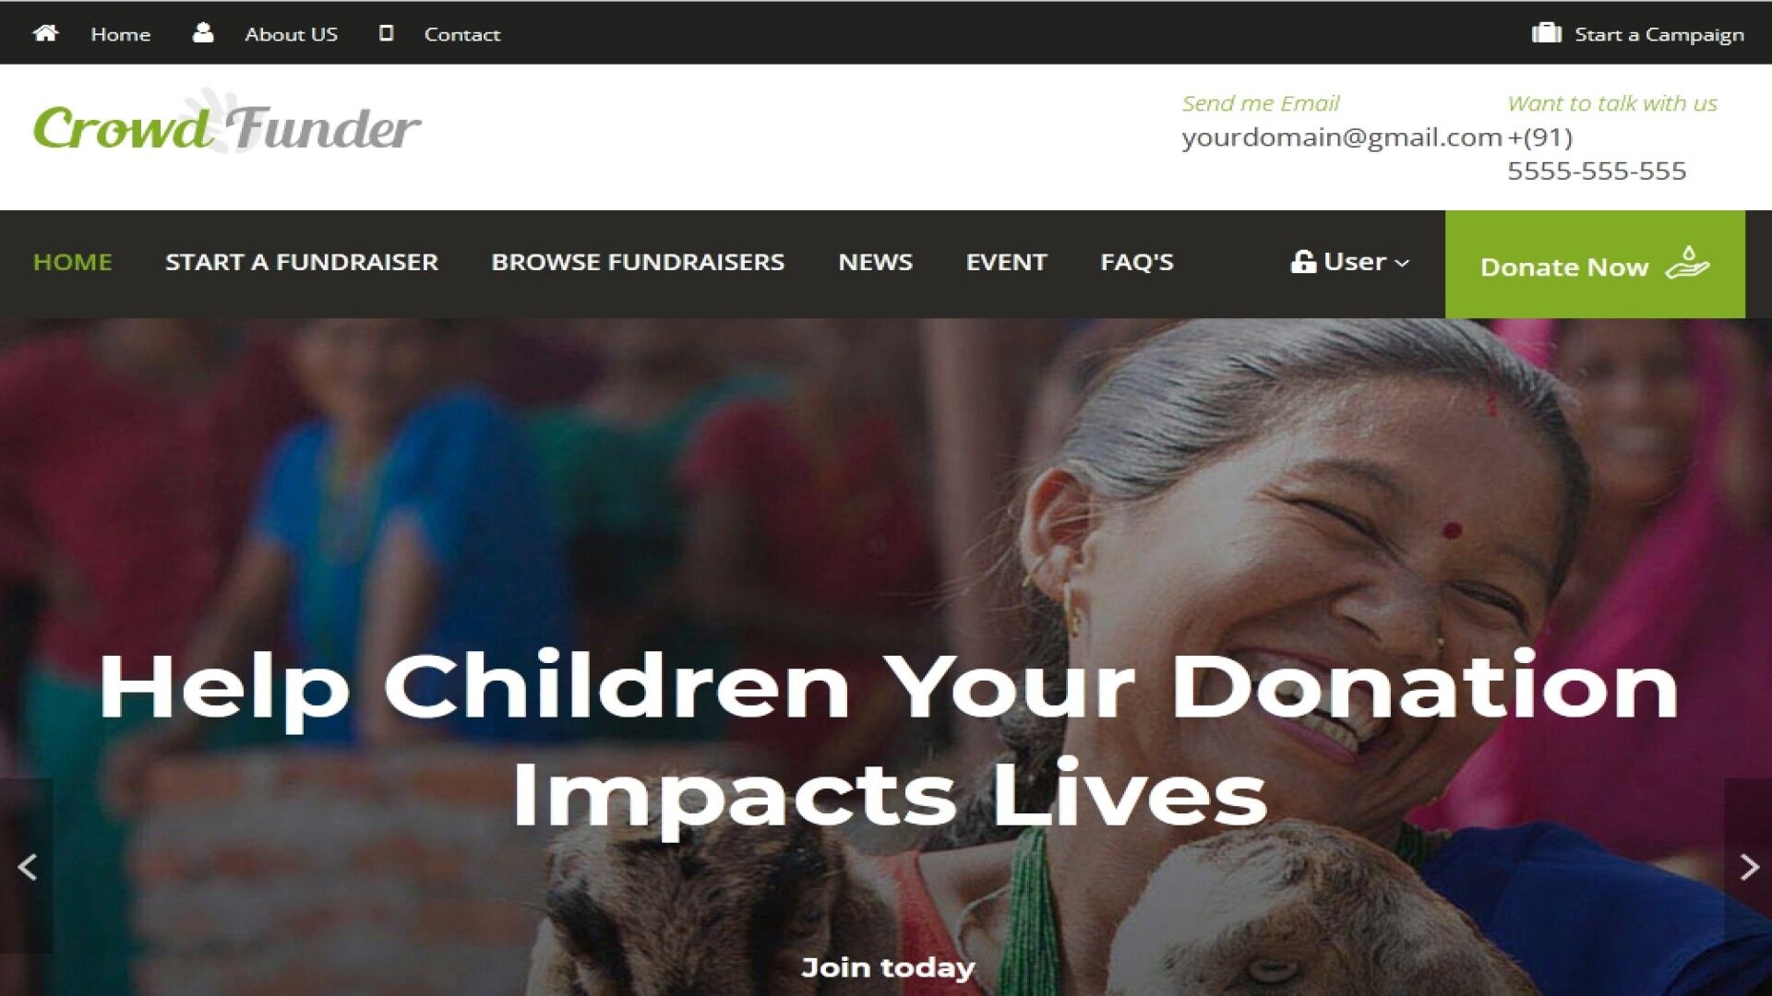This screenshot has width=1772, height=996.
Task: Select BROWSE FUNDRAISERS in navigation
Action: click(638, 263)
